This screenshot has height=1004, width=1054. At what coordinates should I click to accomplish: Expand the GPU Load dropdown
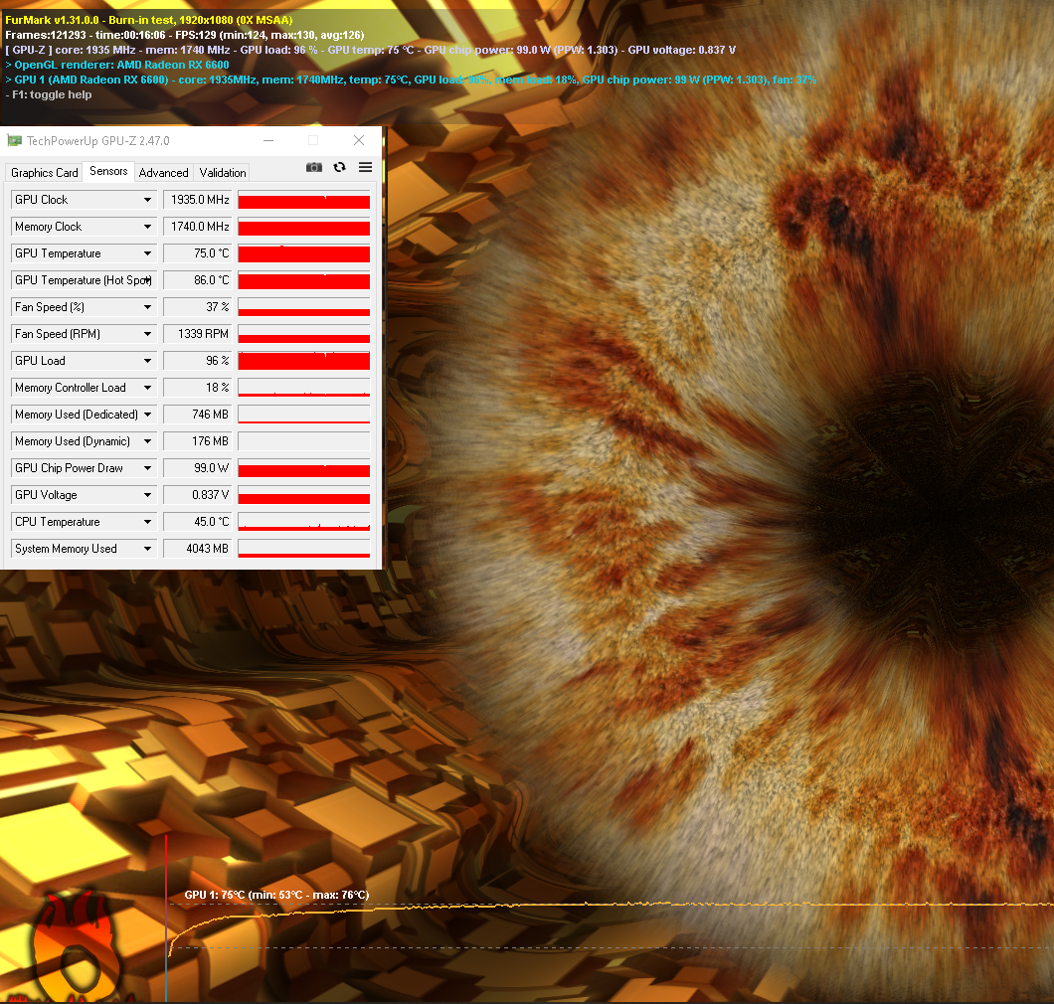coord(147,361)
